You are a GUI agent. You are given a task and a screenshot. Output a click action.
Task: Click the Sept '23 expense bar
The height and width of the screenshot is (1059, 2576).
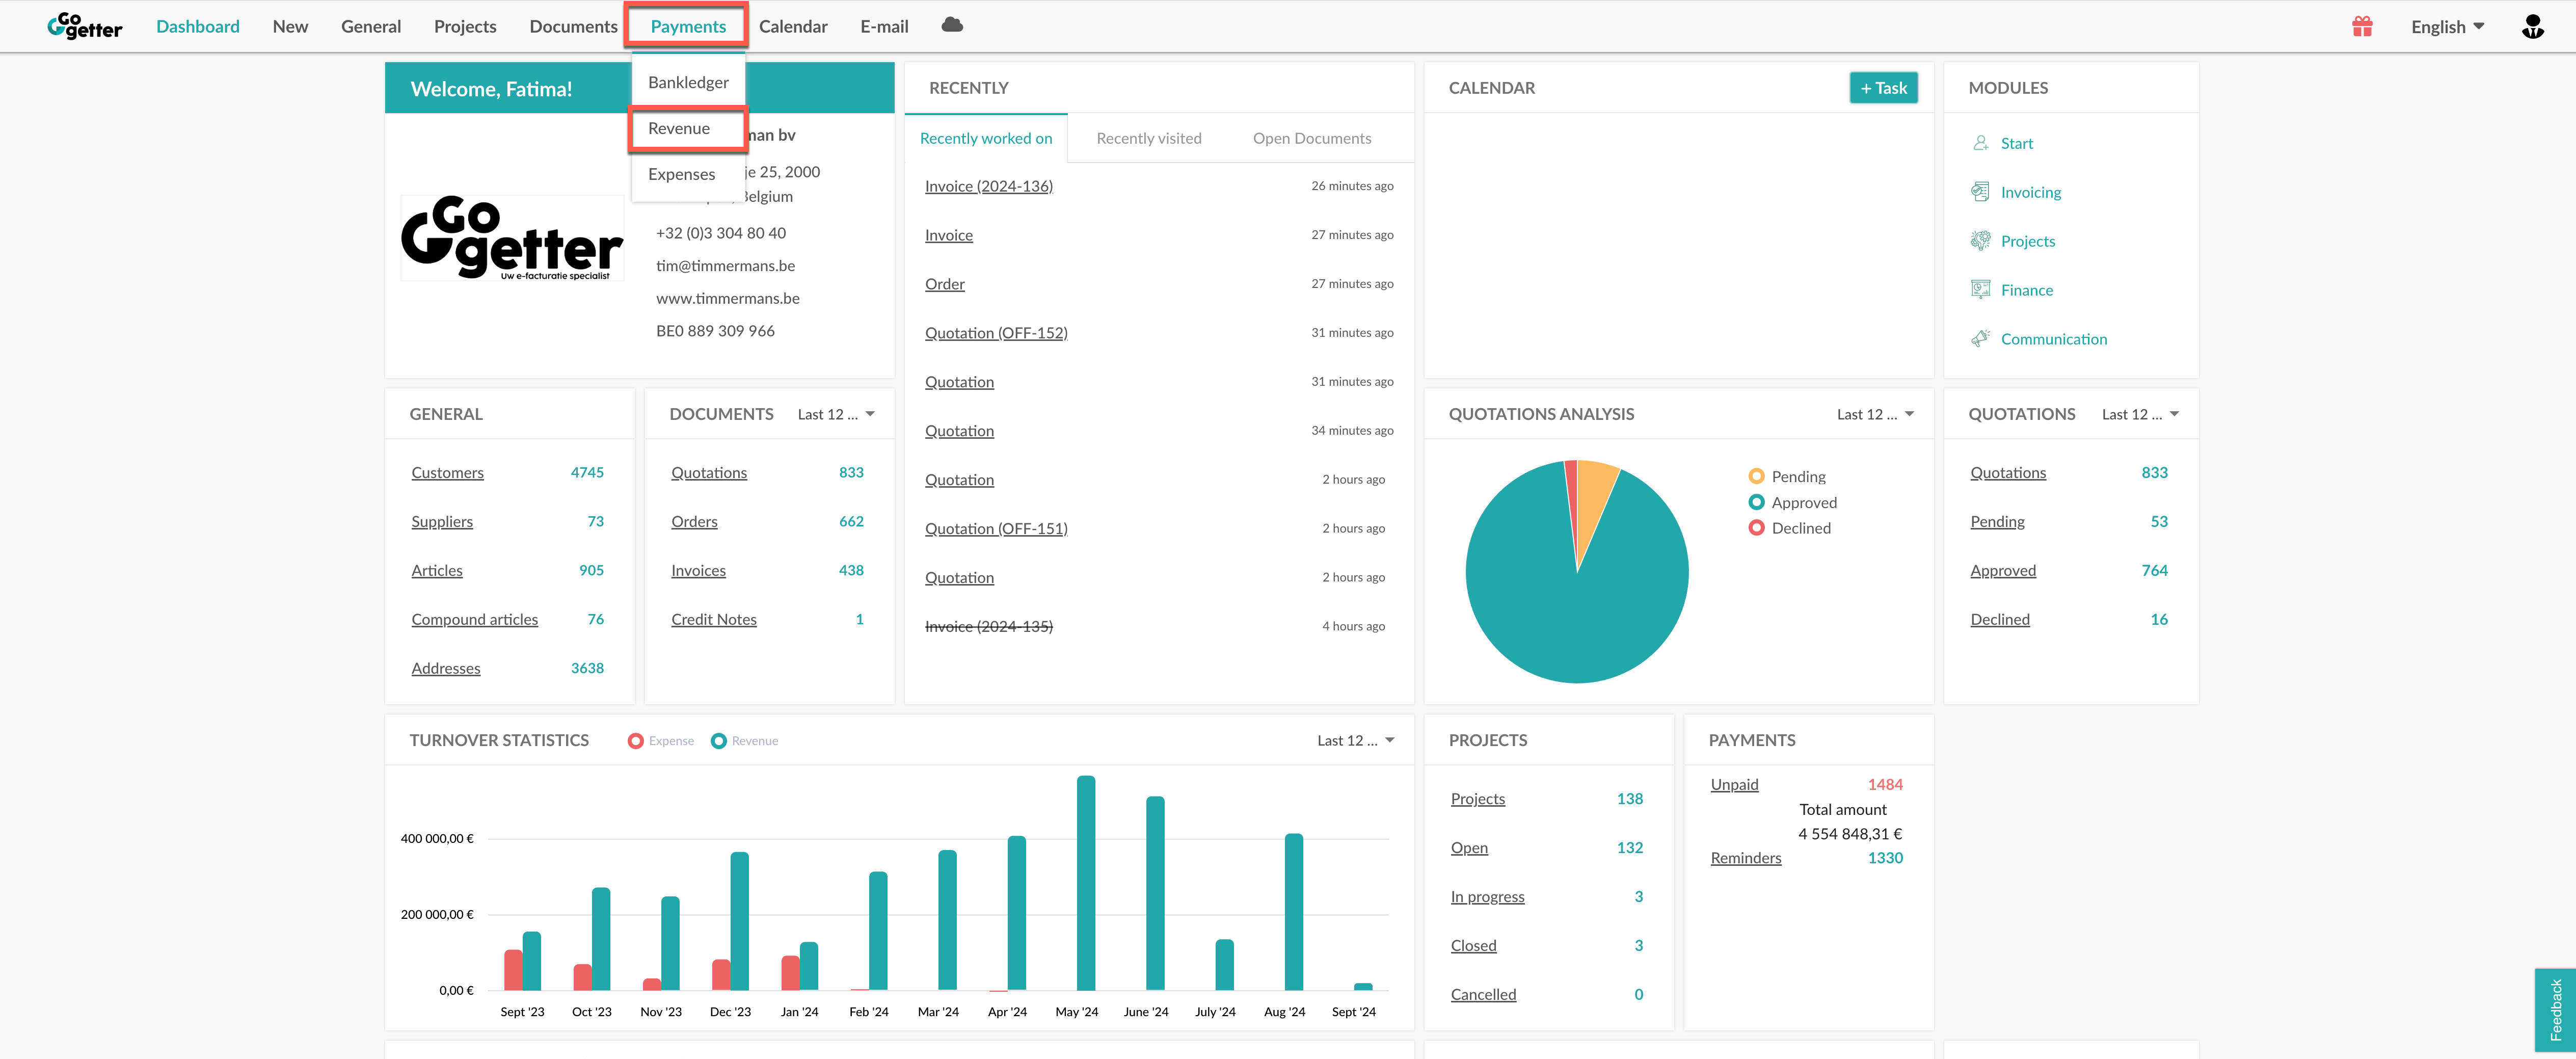click(x=513, y=970)
